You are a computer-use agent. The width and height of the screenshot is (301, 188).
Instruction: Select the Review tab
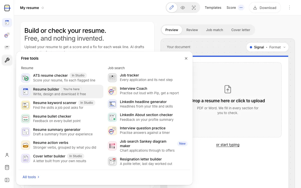pyautogui.click(x=192, y=30)
